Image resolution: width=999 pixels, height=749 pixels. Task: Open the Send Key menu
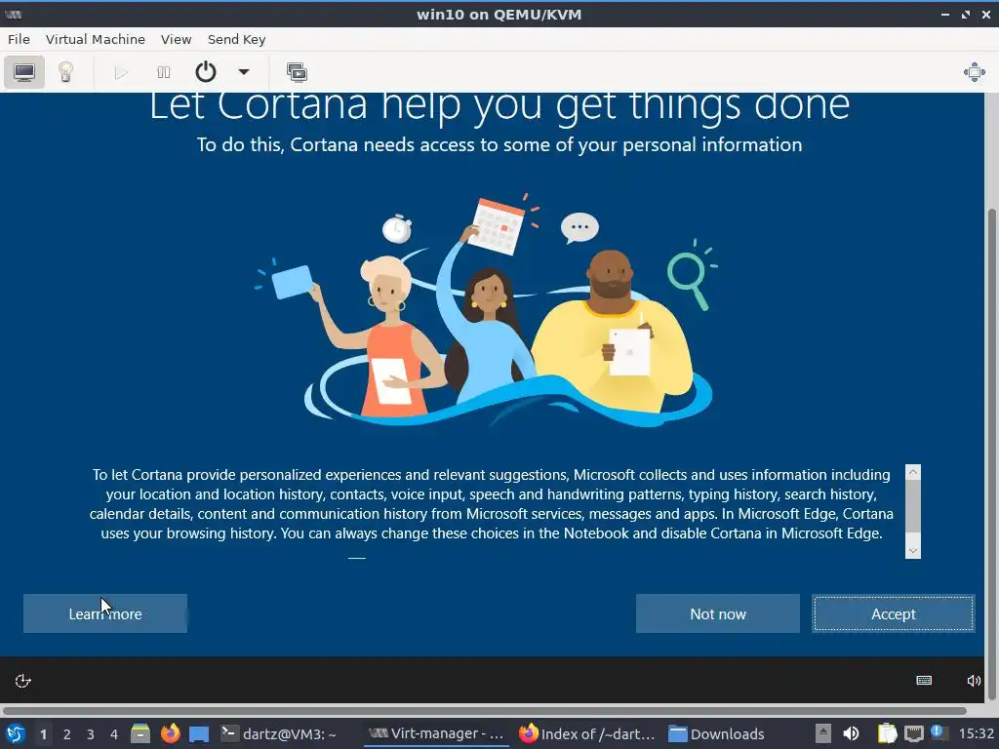pyautogui.click(x=236, y=39)
